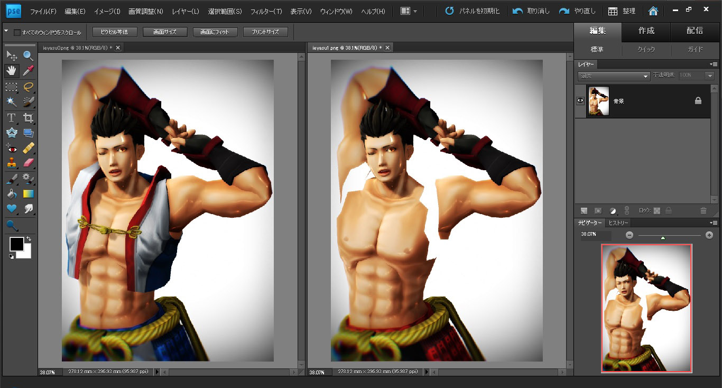
Task: Select the Magic Wand tool
Action: click(12, 101)
